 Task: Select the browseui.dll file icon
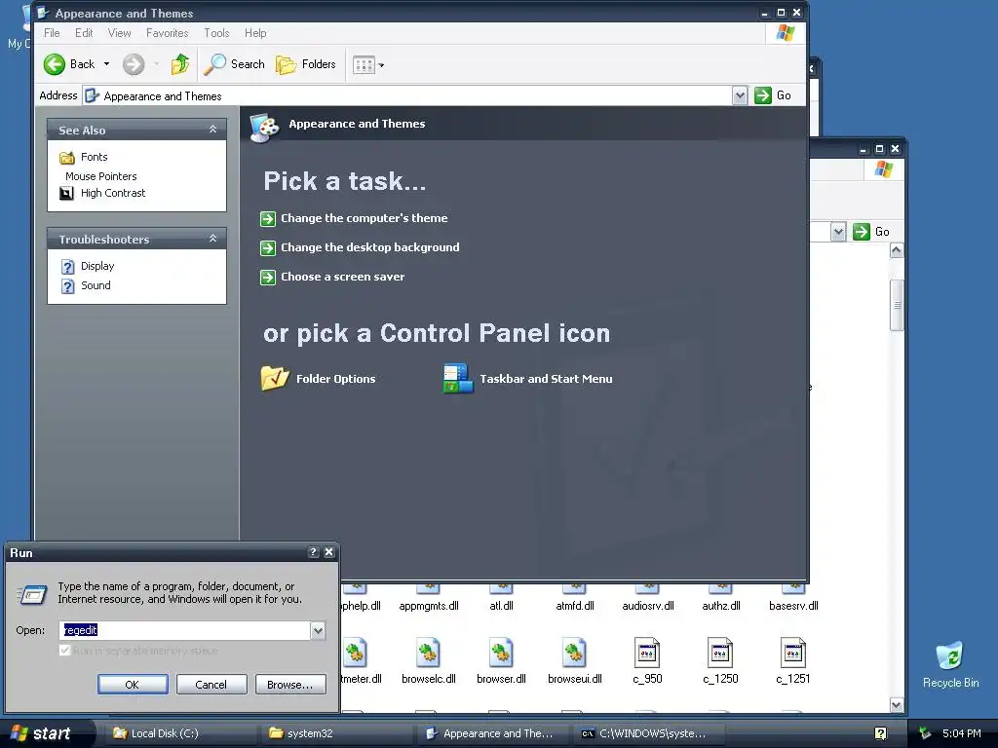pyautogui.click(x=574, y=653)
